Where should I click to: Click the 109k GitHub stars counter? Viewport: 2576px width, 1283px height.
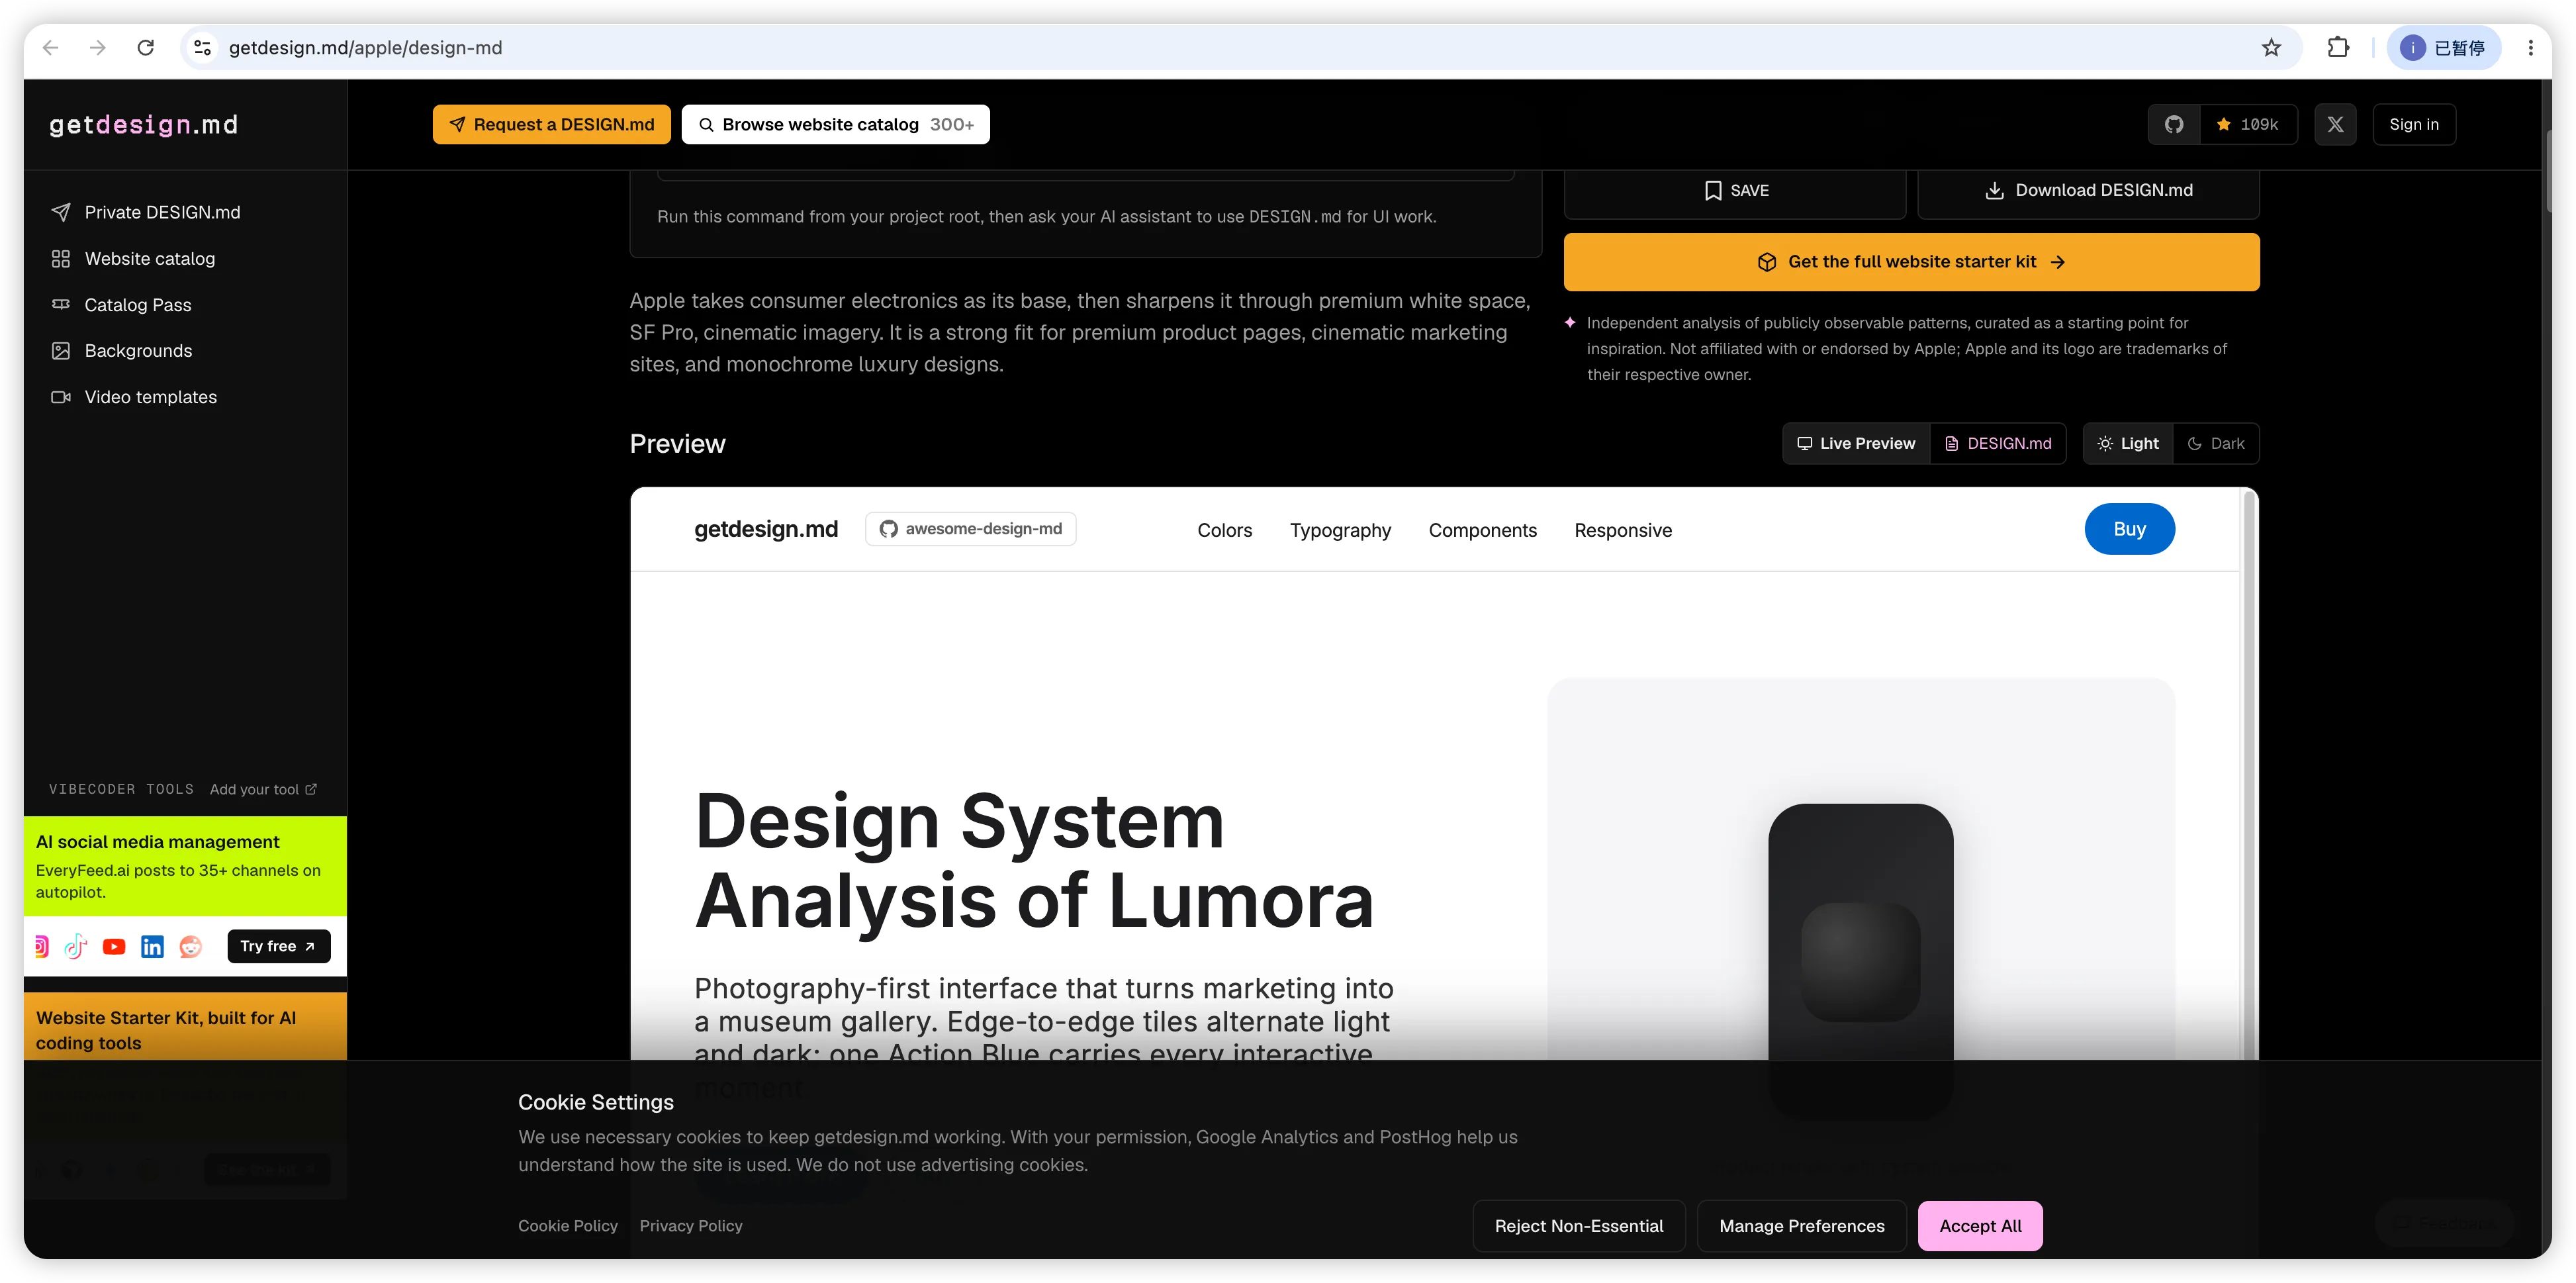[2248, 125]
